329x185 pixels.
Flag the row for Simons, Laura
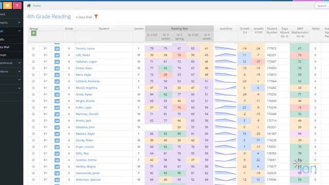(x=45, y=48)
